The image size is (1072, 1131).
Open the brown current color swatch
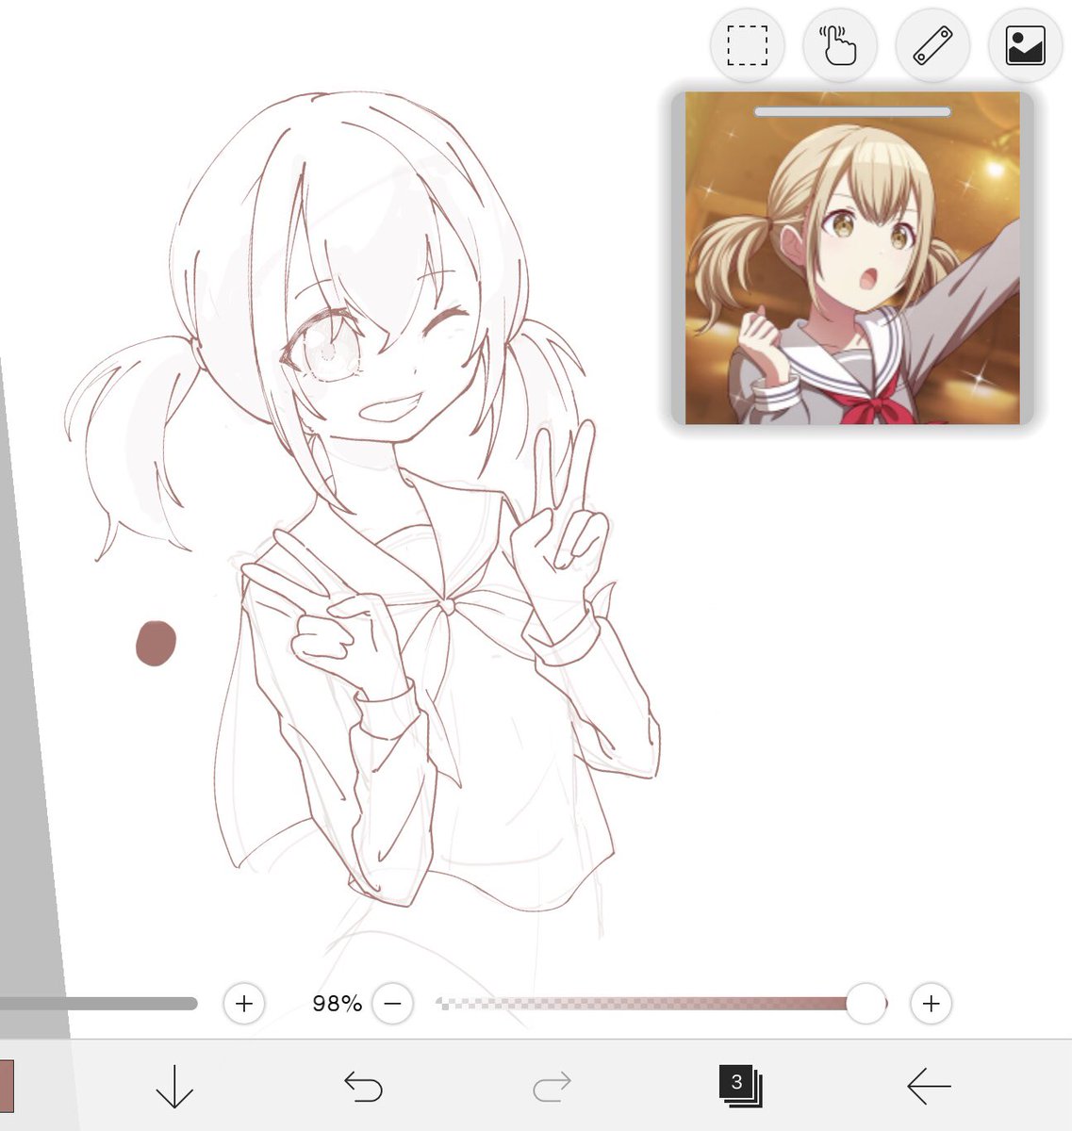tap(7, 1087)
